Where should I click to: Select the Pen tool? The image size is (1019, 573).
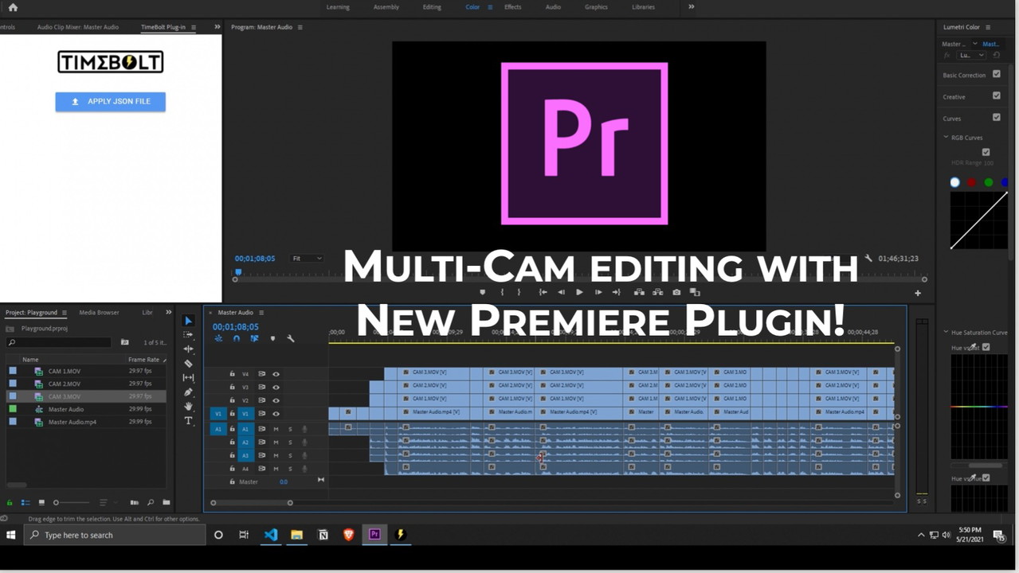[188, 392]
